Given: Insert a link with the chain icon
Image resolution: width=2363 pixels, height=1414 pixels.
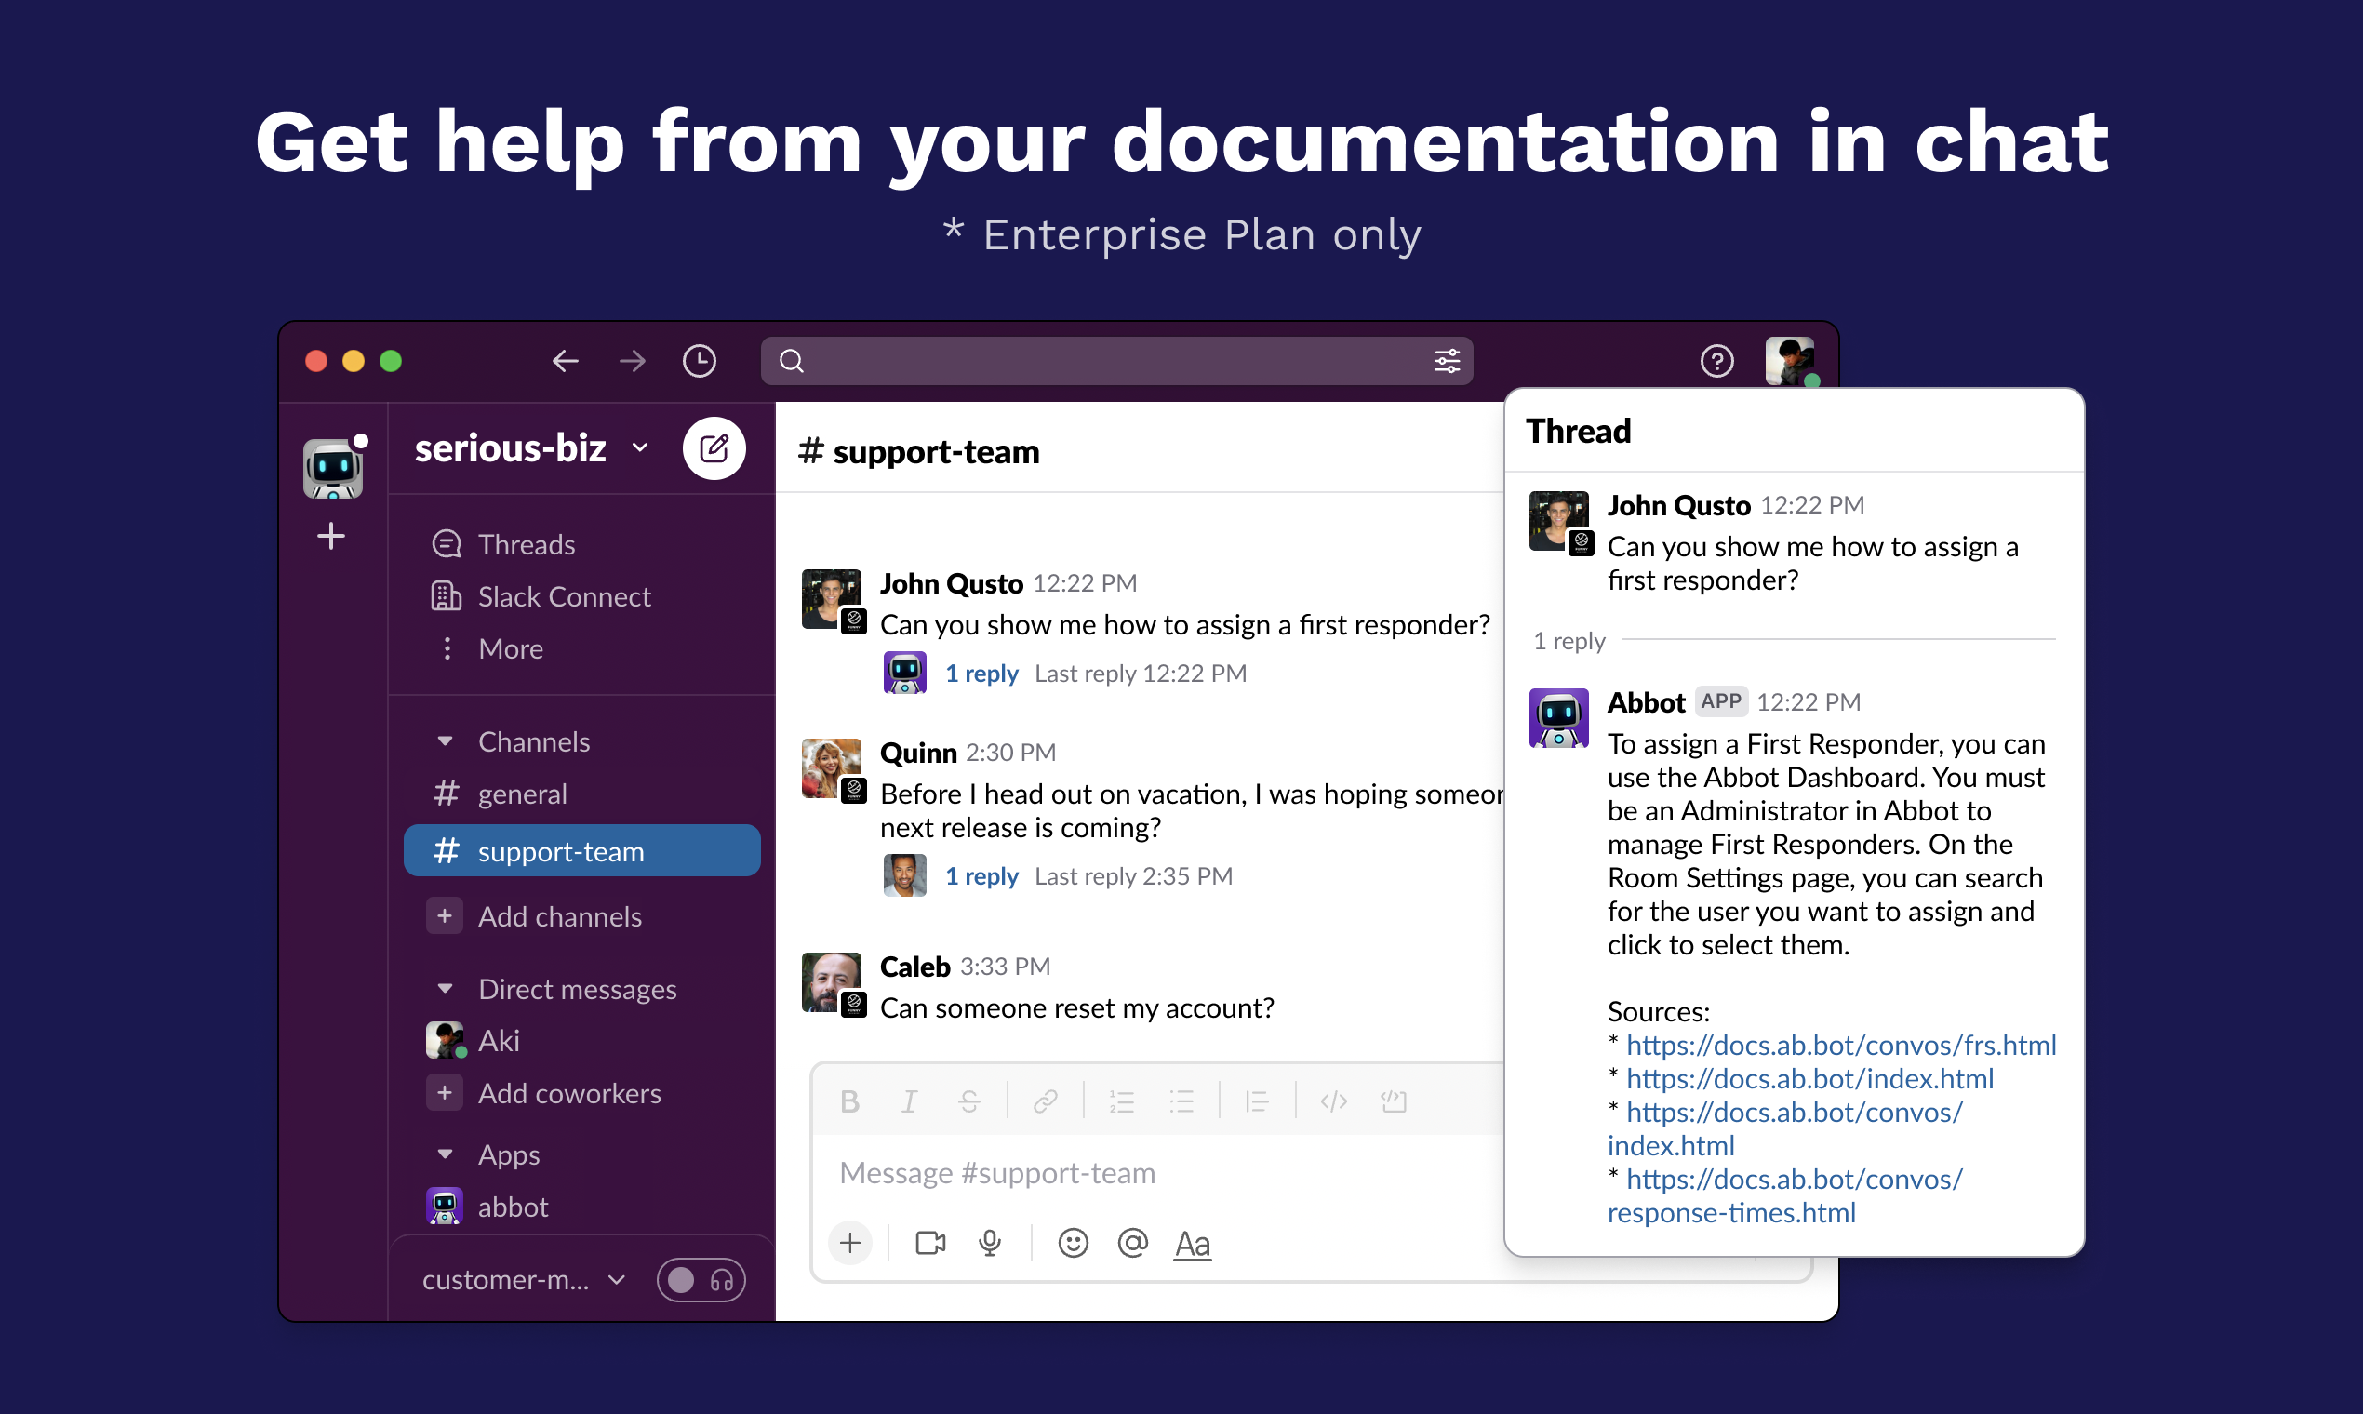Looking at the screenshot, I should pyautogui.click(x=1046, y=1102).
